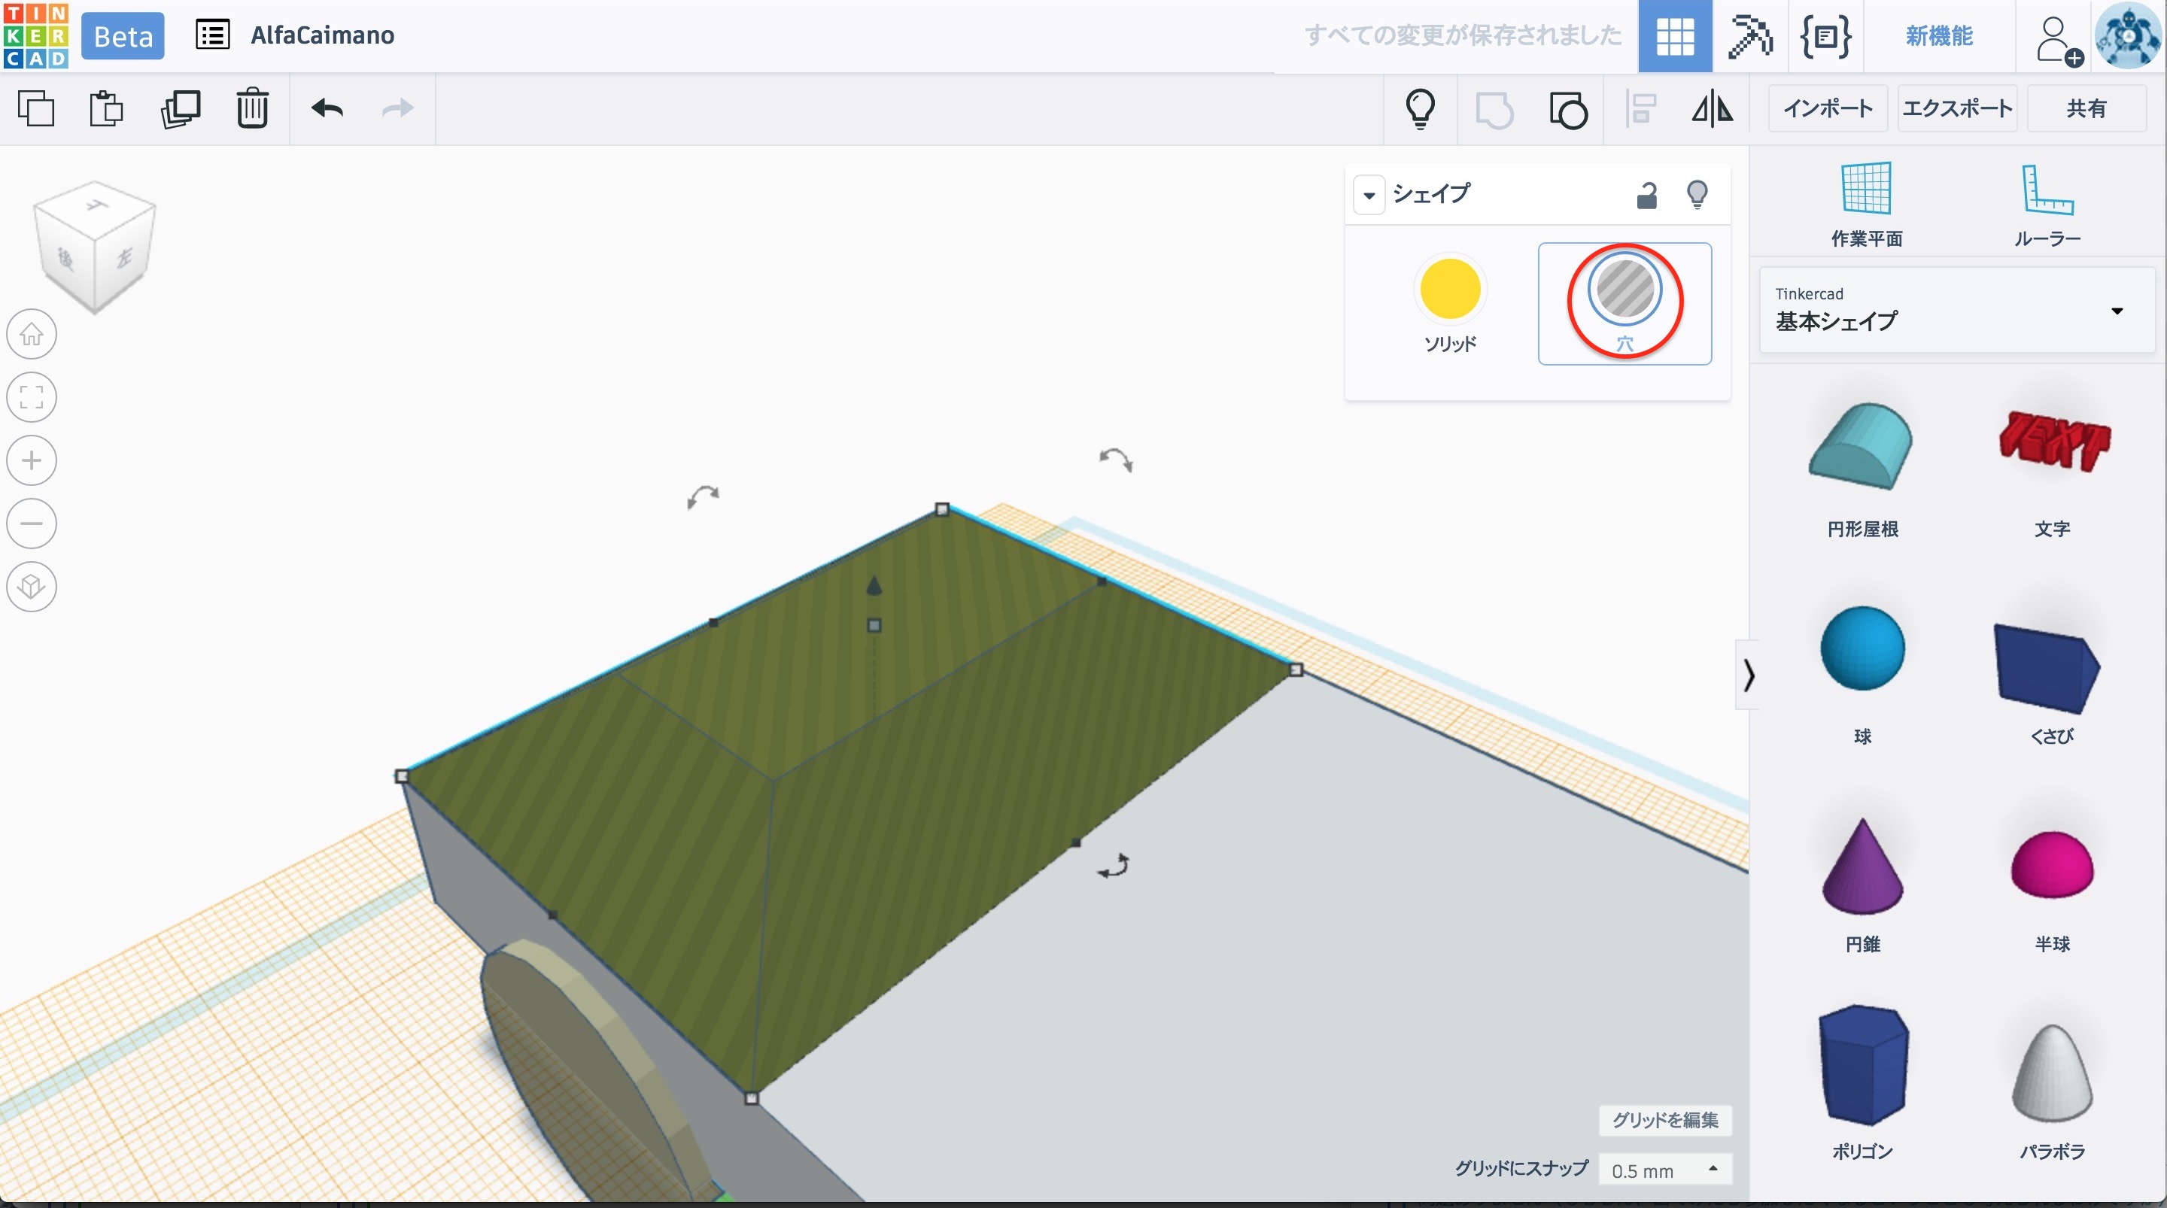Toggle shape visibility lightbulb in panel
2167x1208 pixels.
tap(1697, 195)
